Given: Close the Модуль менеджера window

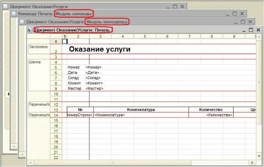Looking at the screenshot, I should click(x=250, y=22).
